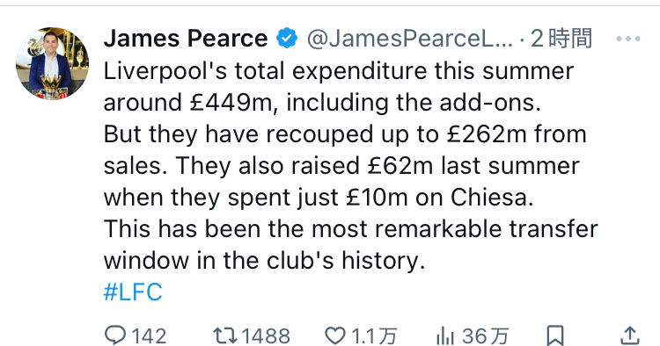Viewport: 660px width, 346px height.
Task: View analytics via the bar chart icon
Action: 445,336
